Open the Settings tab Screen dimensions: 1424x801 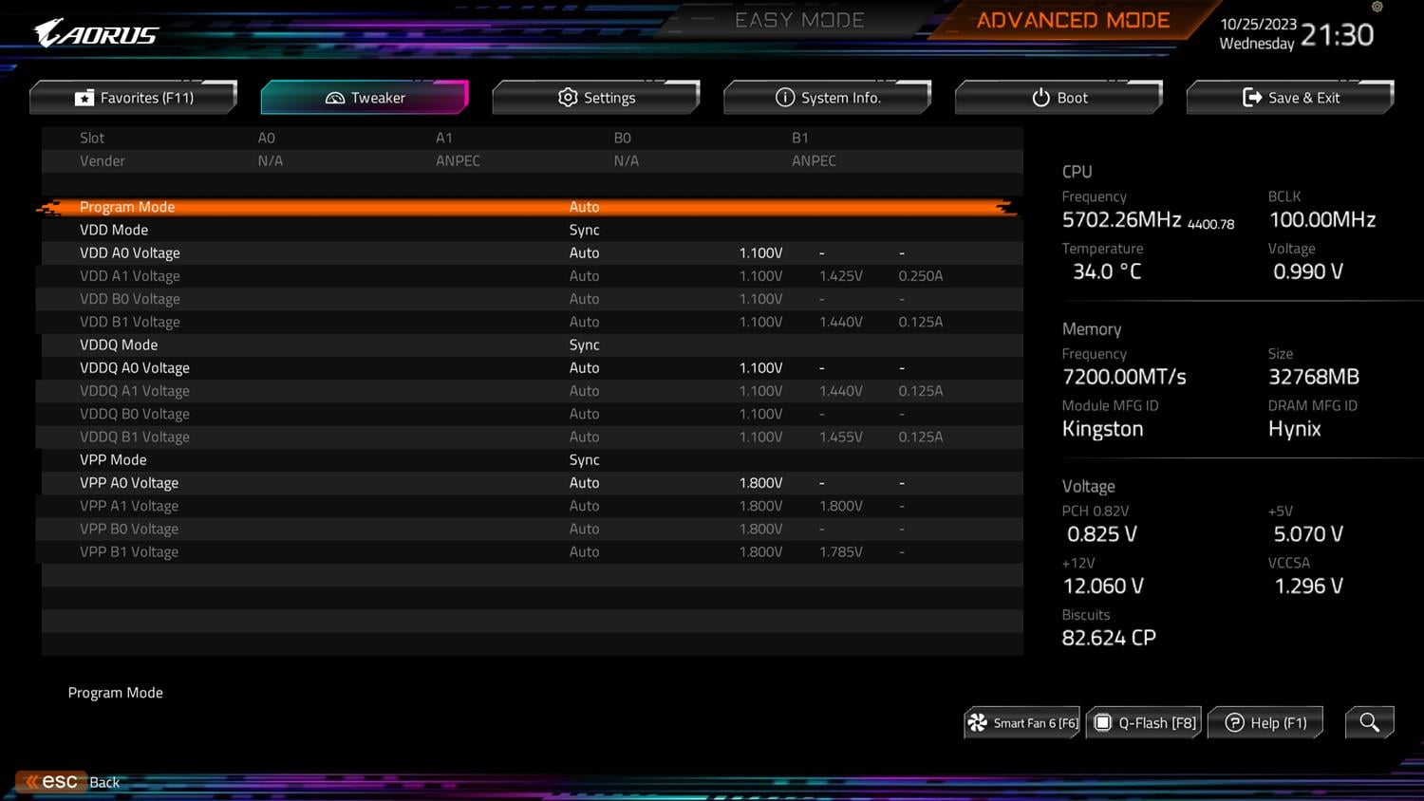pos(596,98)
